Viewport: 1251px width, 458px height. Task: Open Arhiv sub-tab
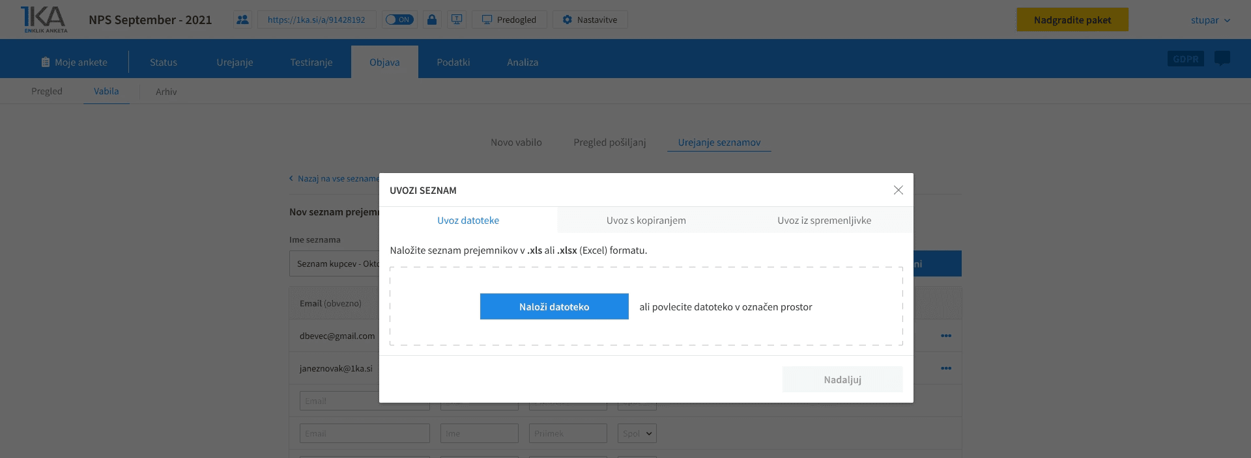point(166,92)
